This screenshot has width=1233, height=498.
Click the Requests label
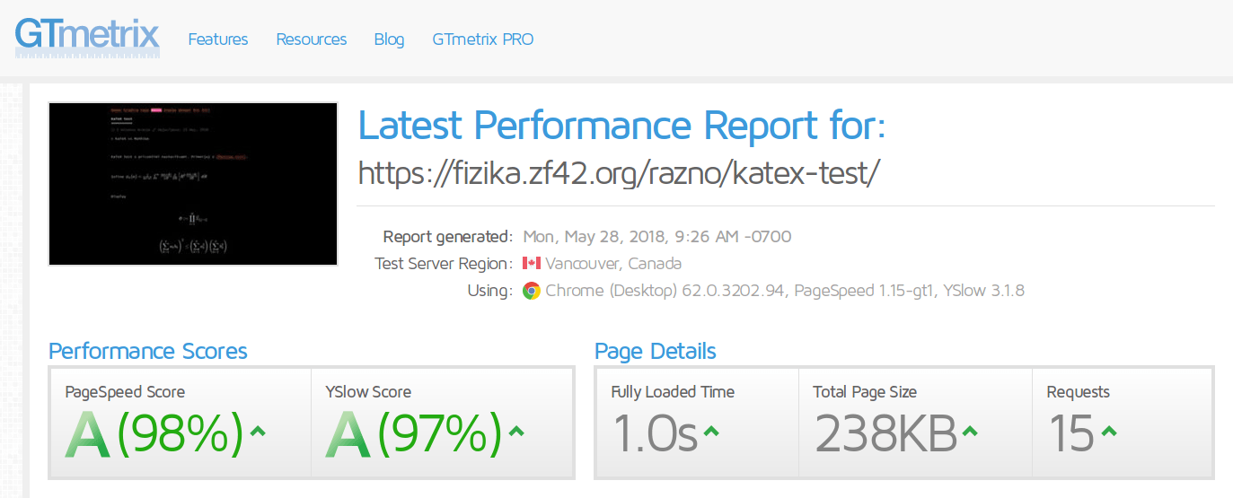point(1079,392)
